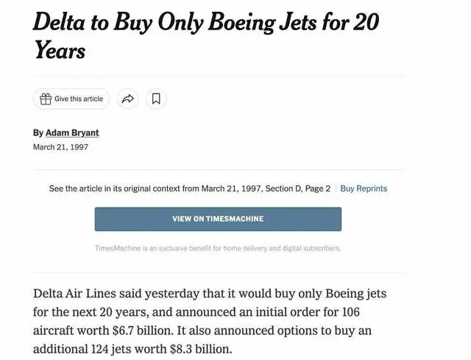Viewport: 471px width, 360px height.
Task: Open the share arrow icon
Action: pos(128,99)
